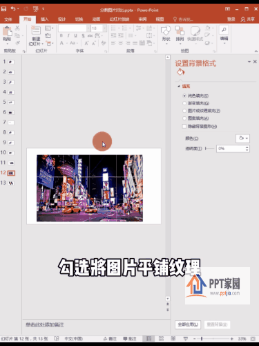This screenshot has height=346, width=259.
Task: Toggle Bold formatting in the ribbon
Action: [61, 35]
